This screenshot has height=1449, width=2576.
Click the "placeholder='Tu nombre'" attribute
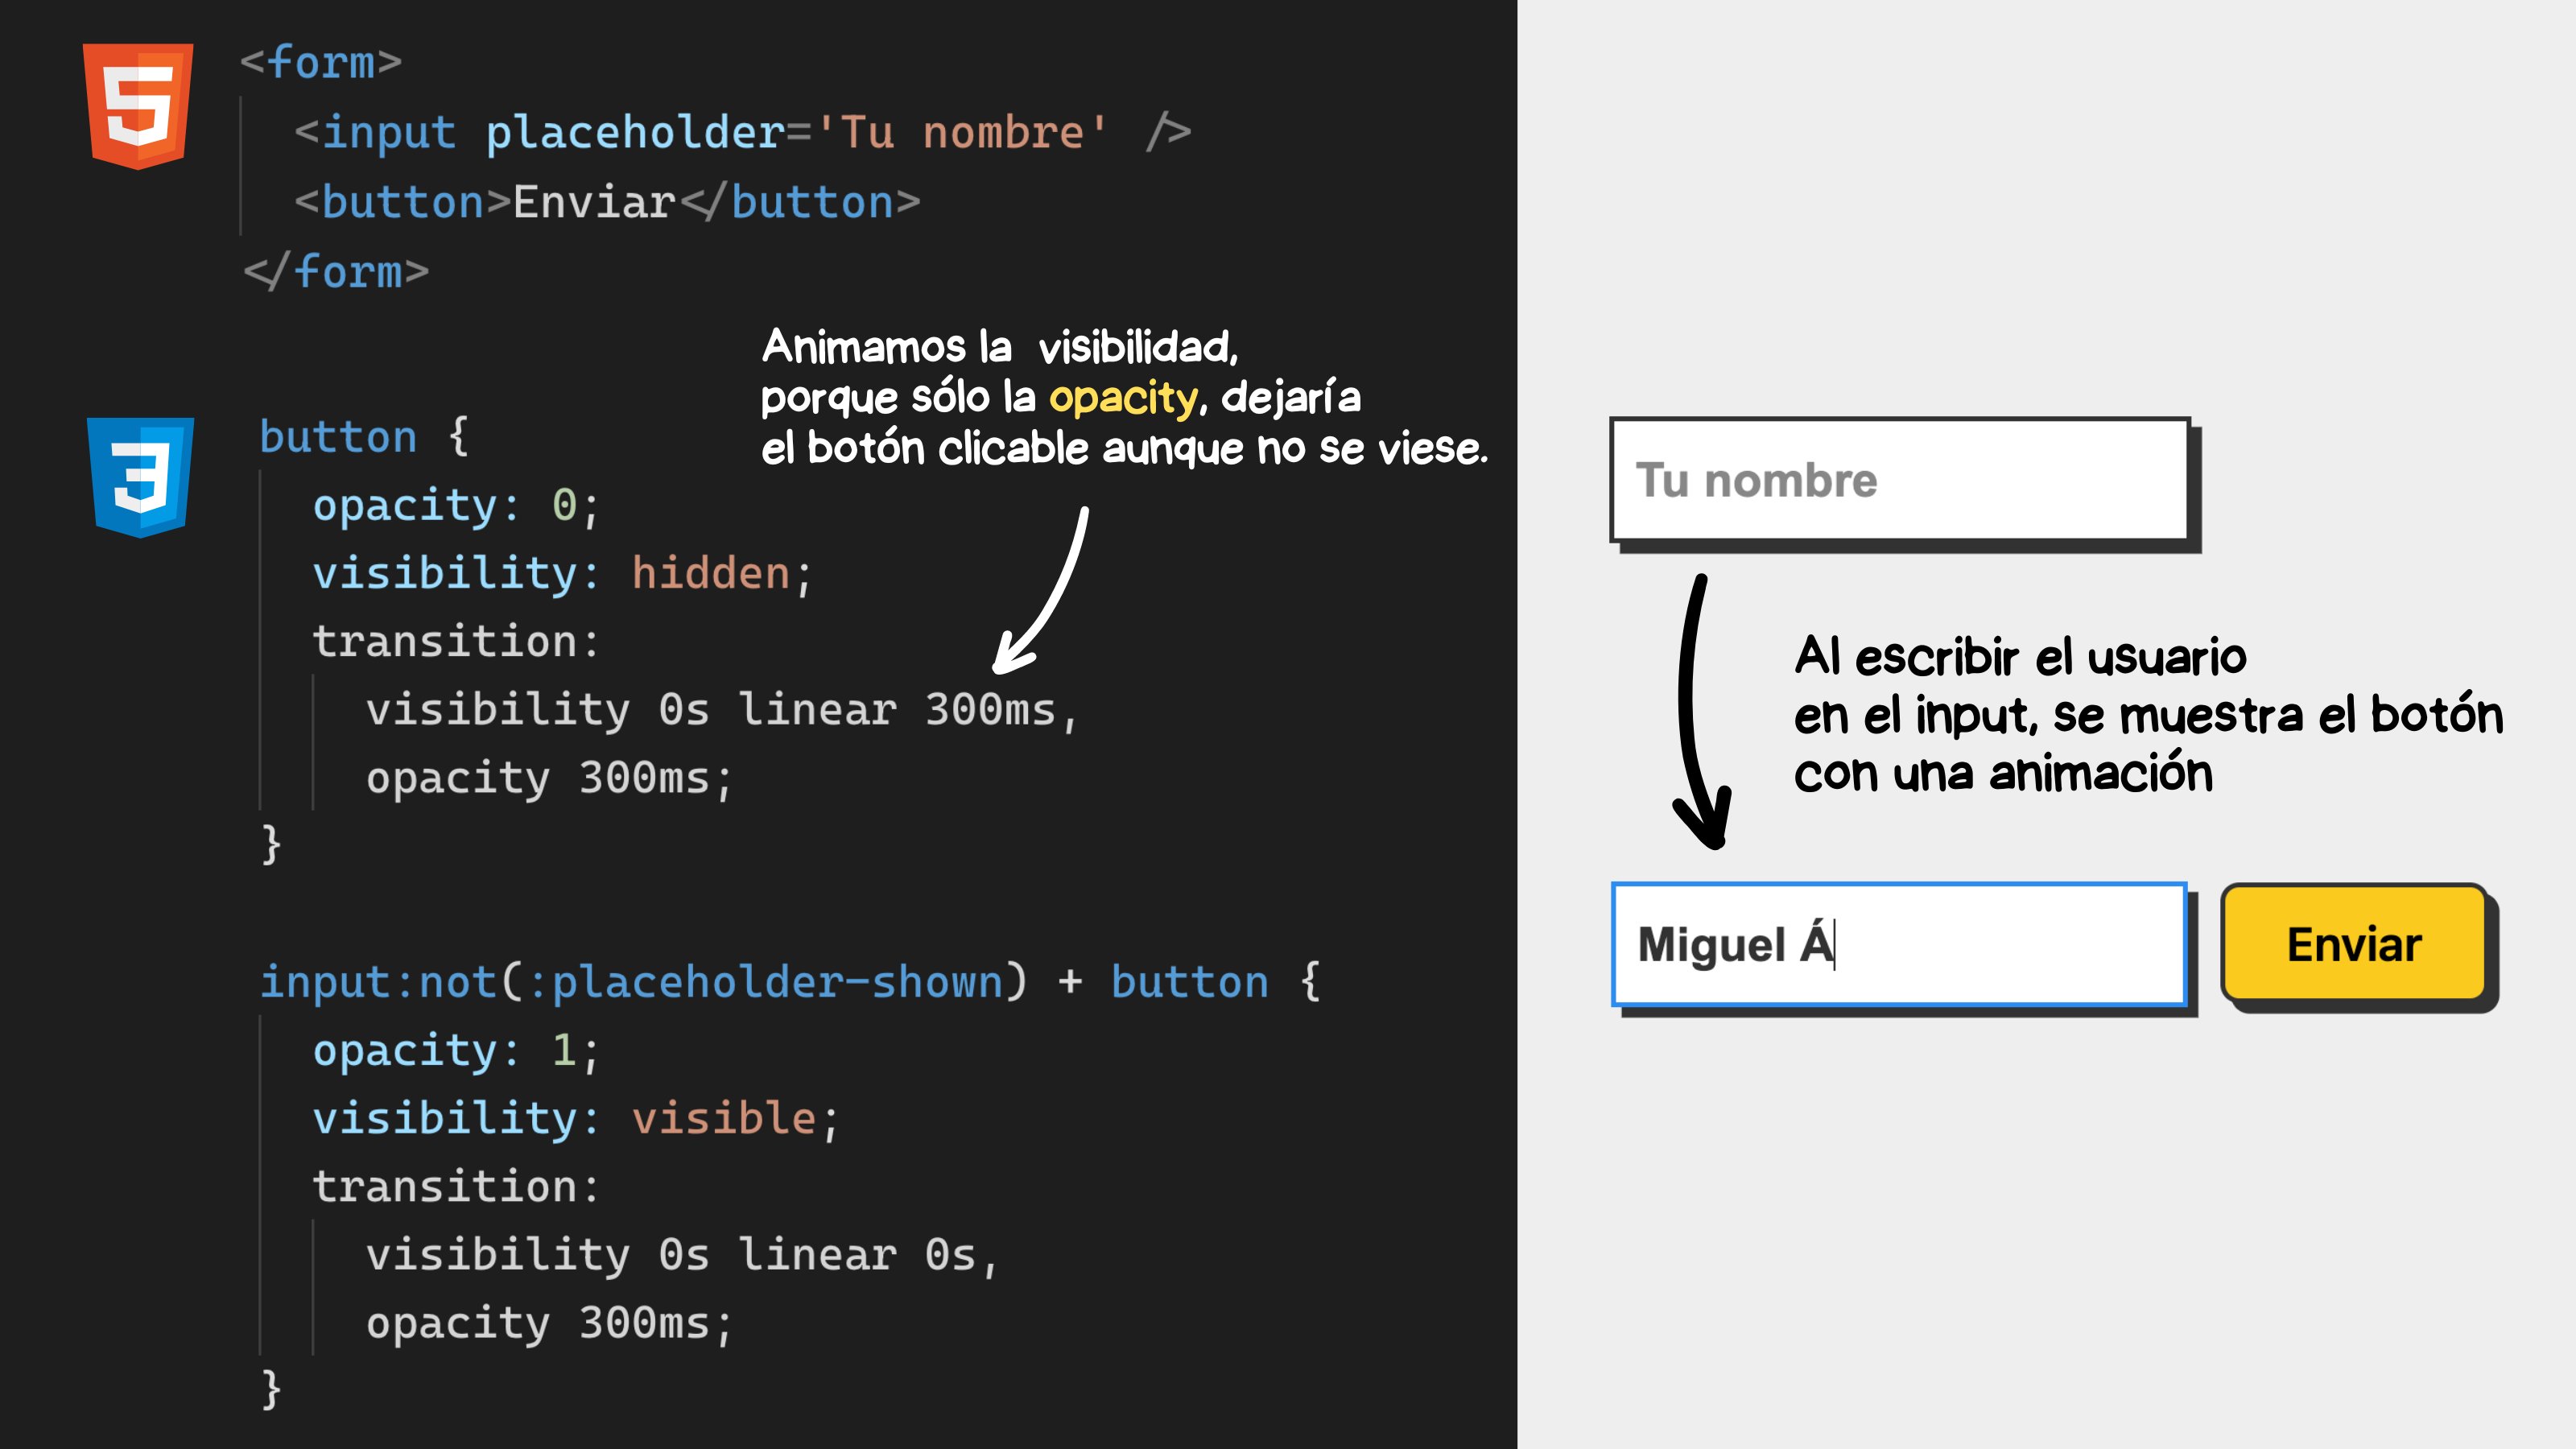coord(797,132)
